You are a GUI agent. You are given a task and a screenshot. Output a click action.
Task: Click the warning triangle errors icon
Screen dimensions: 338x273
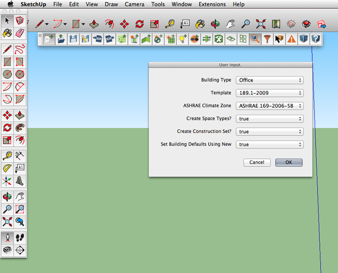pos(292,39)
